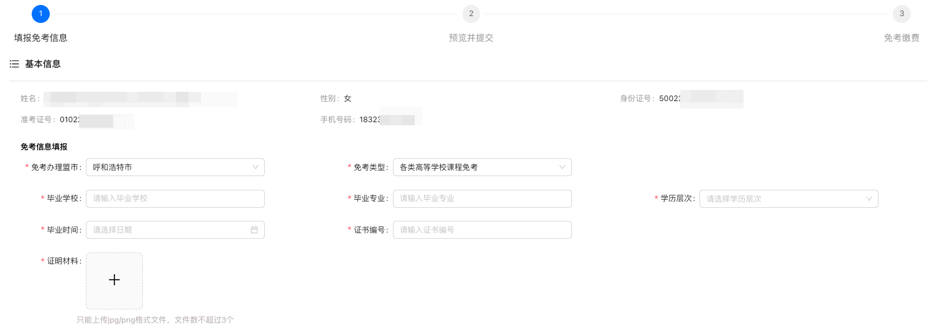Viewport: 927px width, 325px height.
Task: Focus the 毕业专业 input field
Action: (482, 198)
